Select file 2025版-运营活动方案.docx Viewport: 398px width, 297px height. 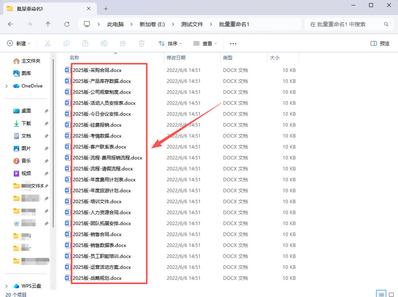(x=102, y=267)
